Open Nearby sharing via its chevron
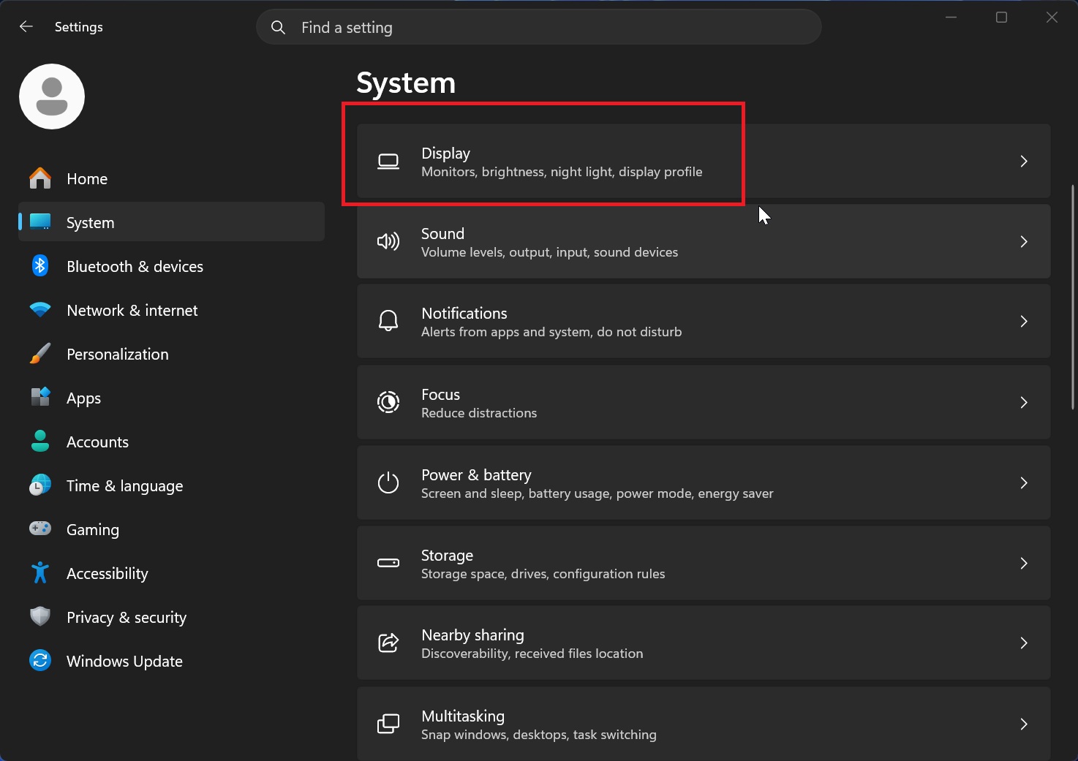The height and width of the screenshot is (761, 1078). click(x=1024, y=643)
